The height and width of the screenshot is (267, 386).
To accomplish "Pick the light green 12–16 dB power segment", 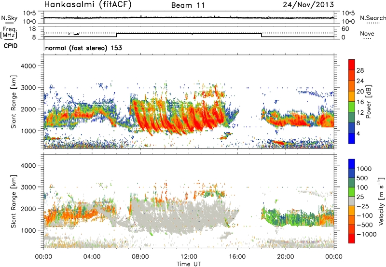I will (352, 107).
